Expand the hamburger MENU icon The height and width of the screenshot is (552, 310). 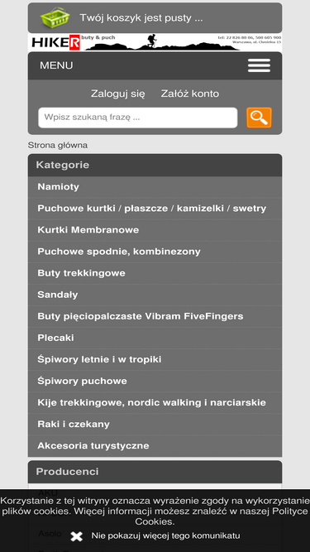click(259, 65)
